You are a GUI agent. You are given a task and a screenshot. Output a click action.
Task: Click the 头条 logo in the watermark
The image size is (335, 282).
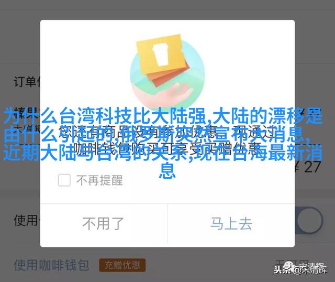283,270
